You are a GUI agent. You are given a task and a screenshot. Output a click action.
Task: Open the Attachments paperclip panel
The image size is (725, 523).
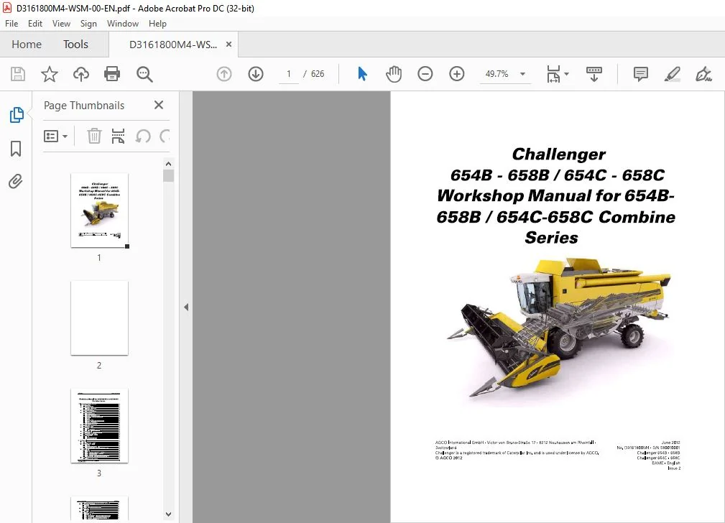click(16, 181)
